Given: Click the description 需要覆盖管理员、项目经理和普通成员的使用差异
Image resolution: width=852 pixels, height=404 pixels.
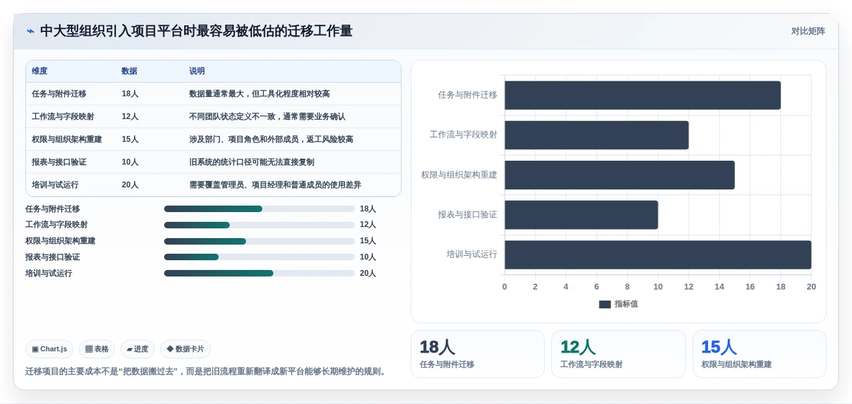Looking at the screenshot, I should (x=275, y=185).
